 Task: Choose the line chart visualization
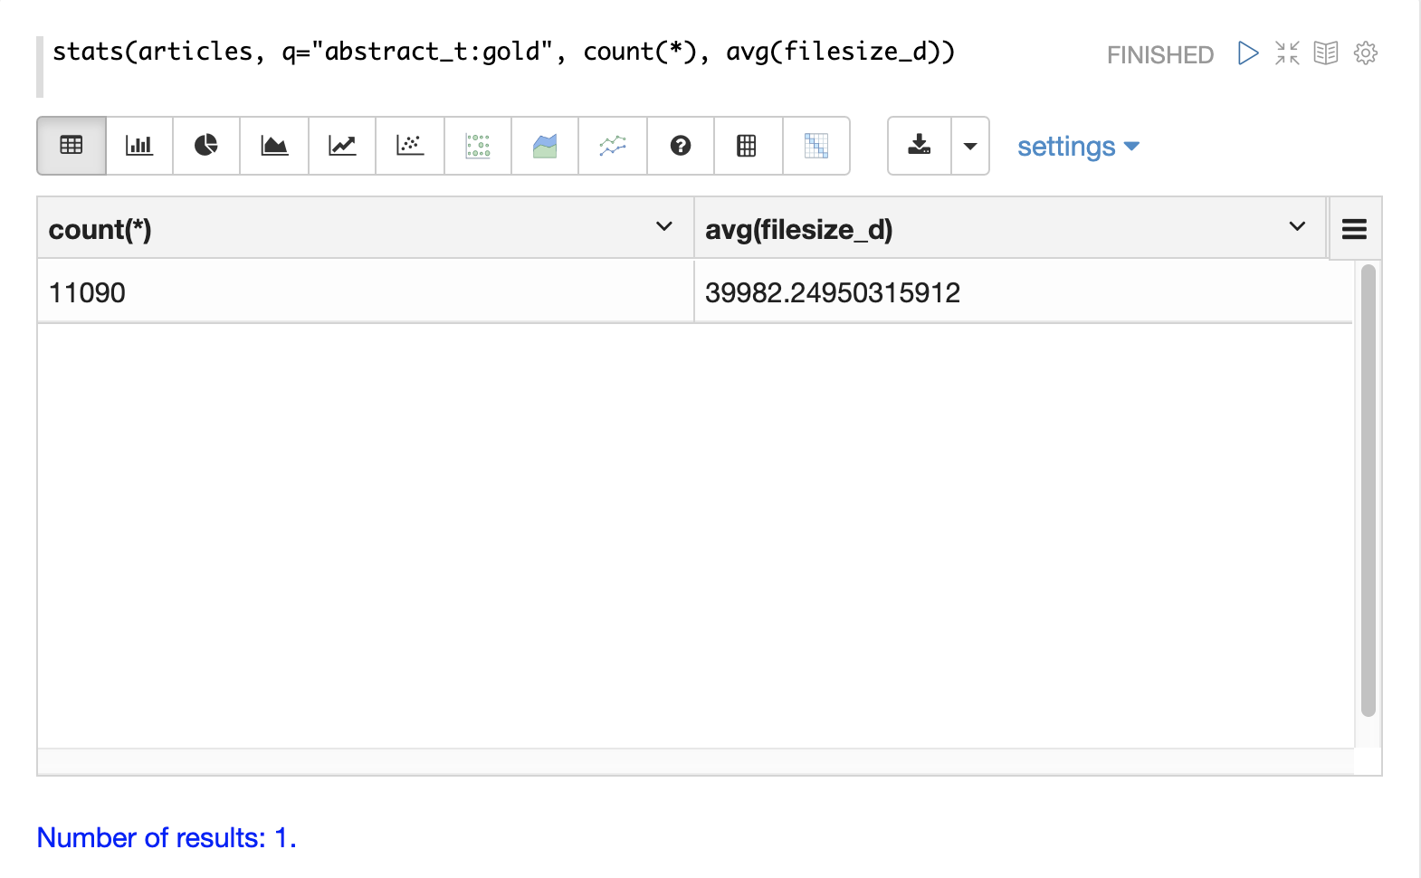tap(342, 146)
